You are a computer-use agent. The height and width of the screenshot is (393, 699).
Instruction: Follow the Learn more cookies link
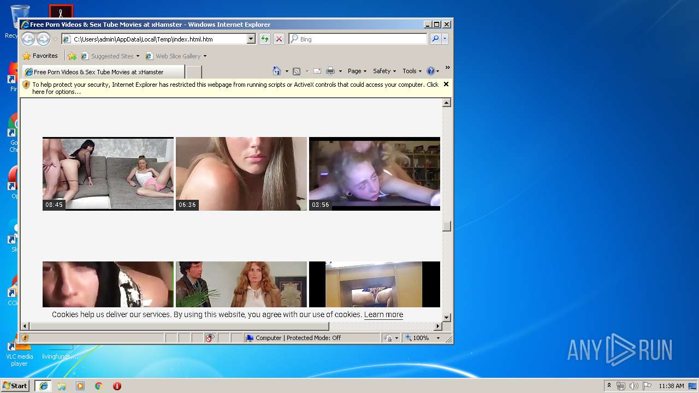point(383,314)
